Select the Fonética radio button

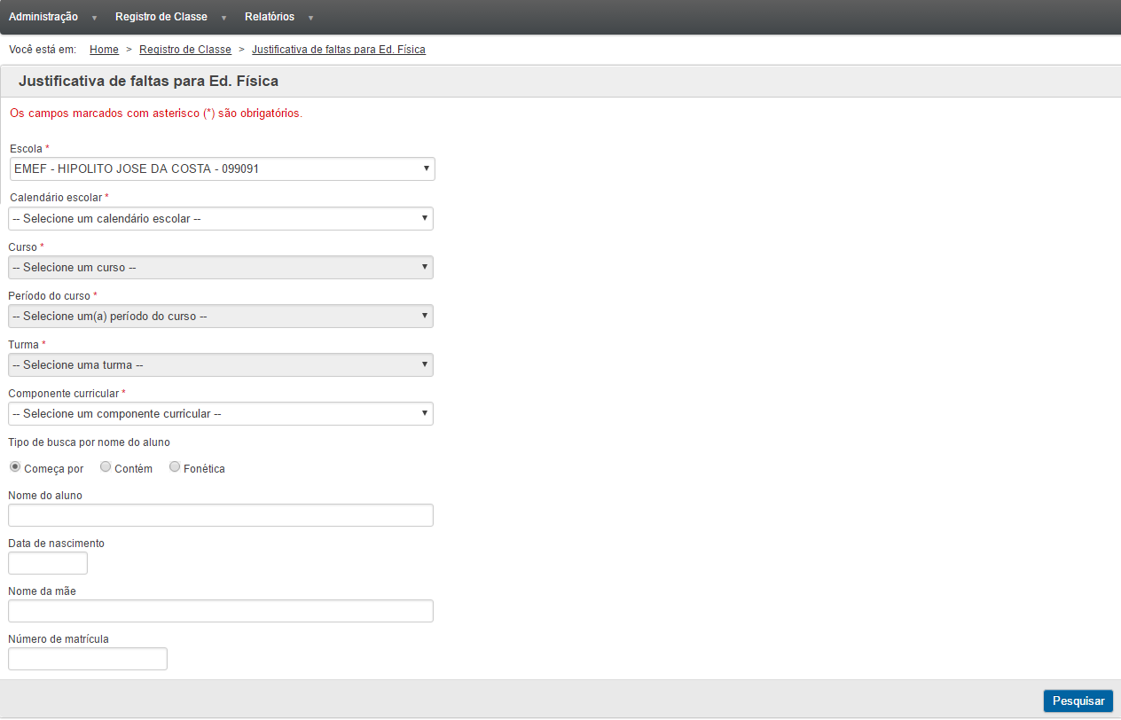tap(175, 467)
